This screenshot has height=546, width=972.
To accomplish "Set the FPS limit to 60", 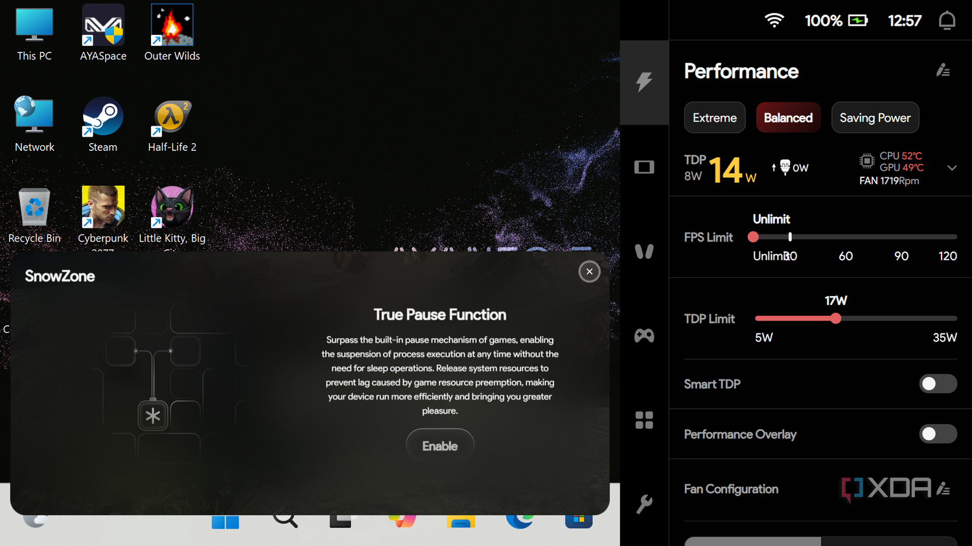I will (x=846, y=256).
